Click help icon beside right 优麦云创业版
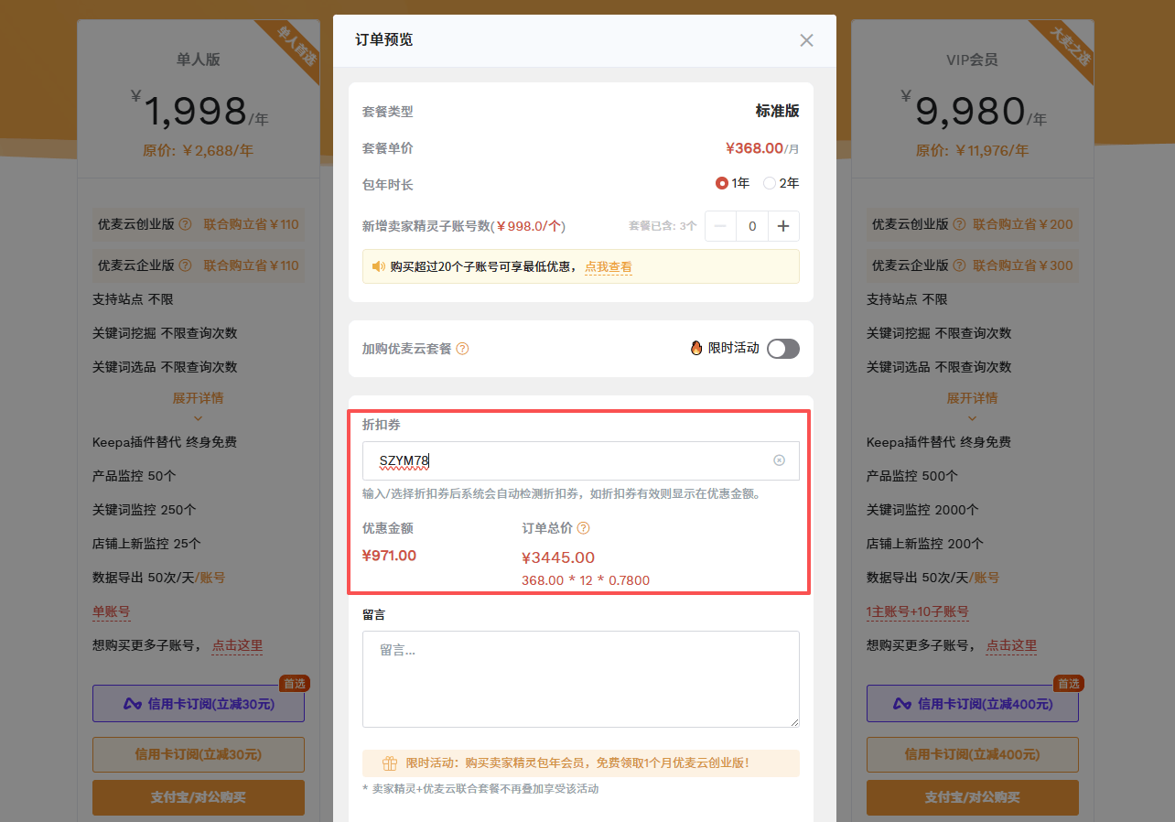This screenshot has width=1175, height=822. (960, 224)
